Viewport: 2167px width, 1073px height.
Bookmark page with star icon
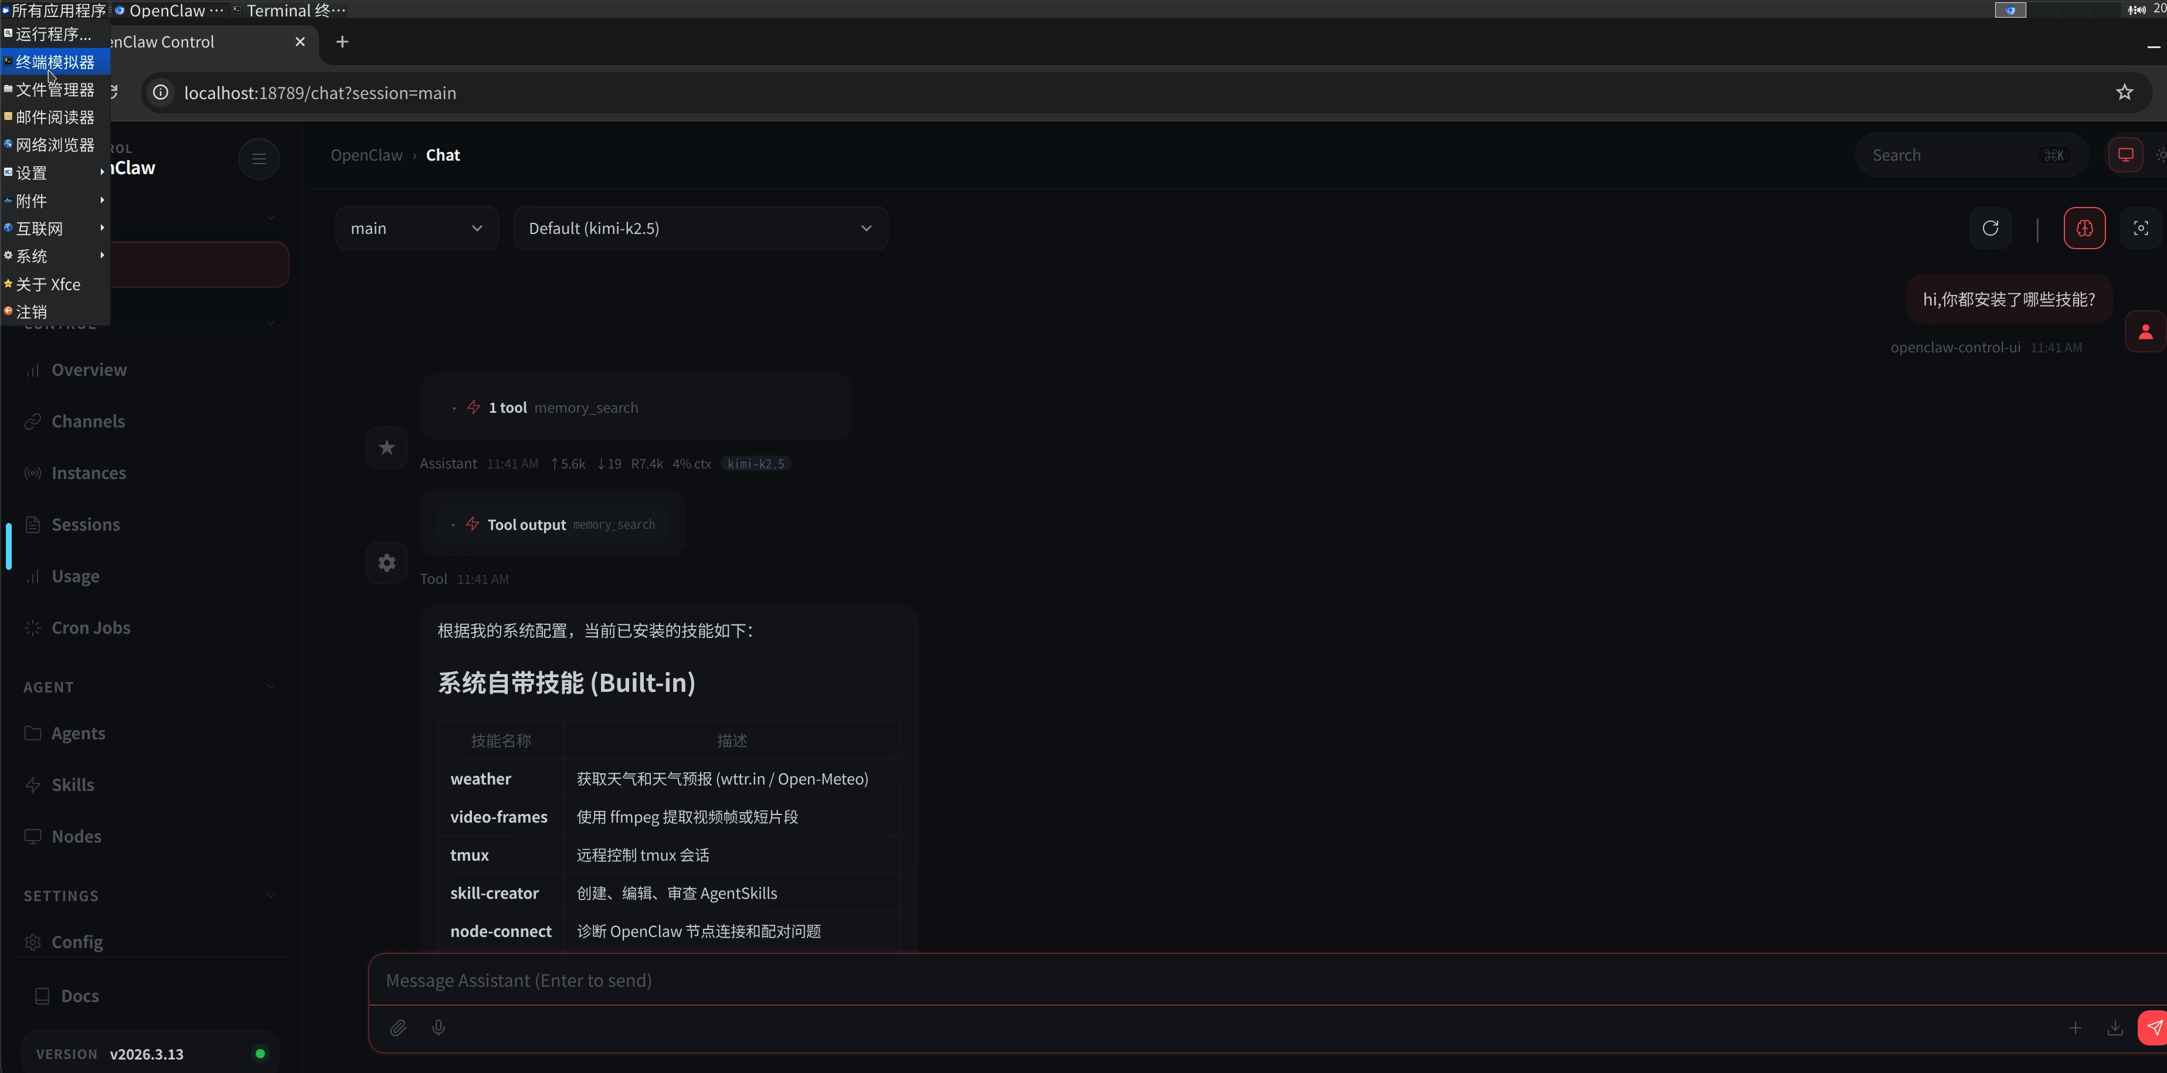click(2124, 93)
